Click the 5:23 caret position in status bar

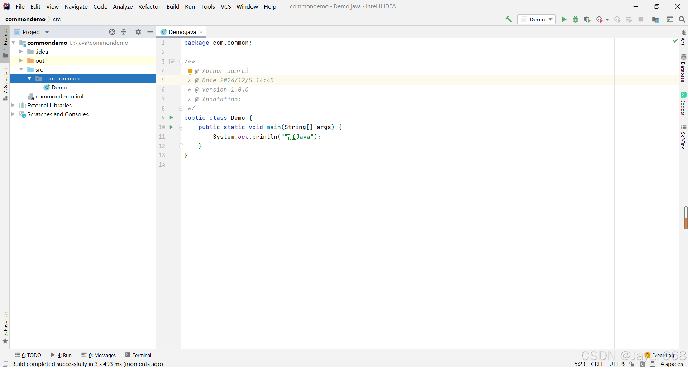[x=580, y=364]
